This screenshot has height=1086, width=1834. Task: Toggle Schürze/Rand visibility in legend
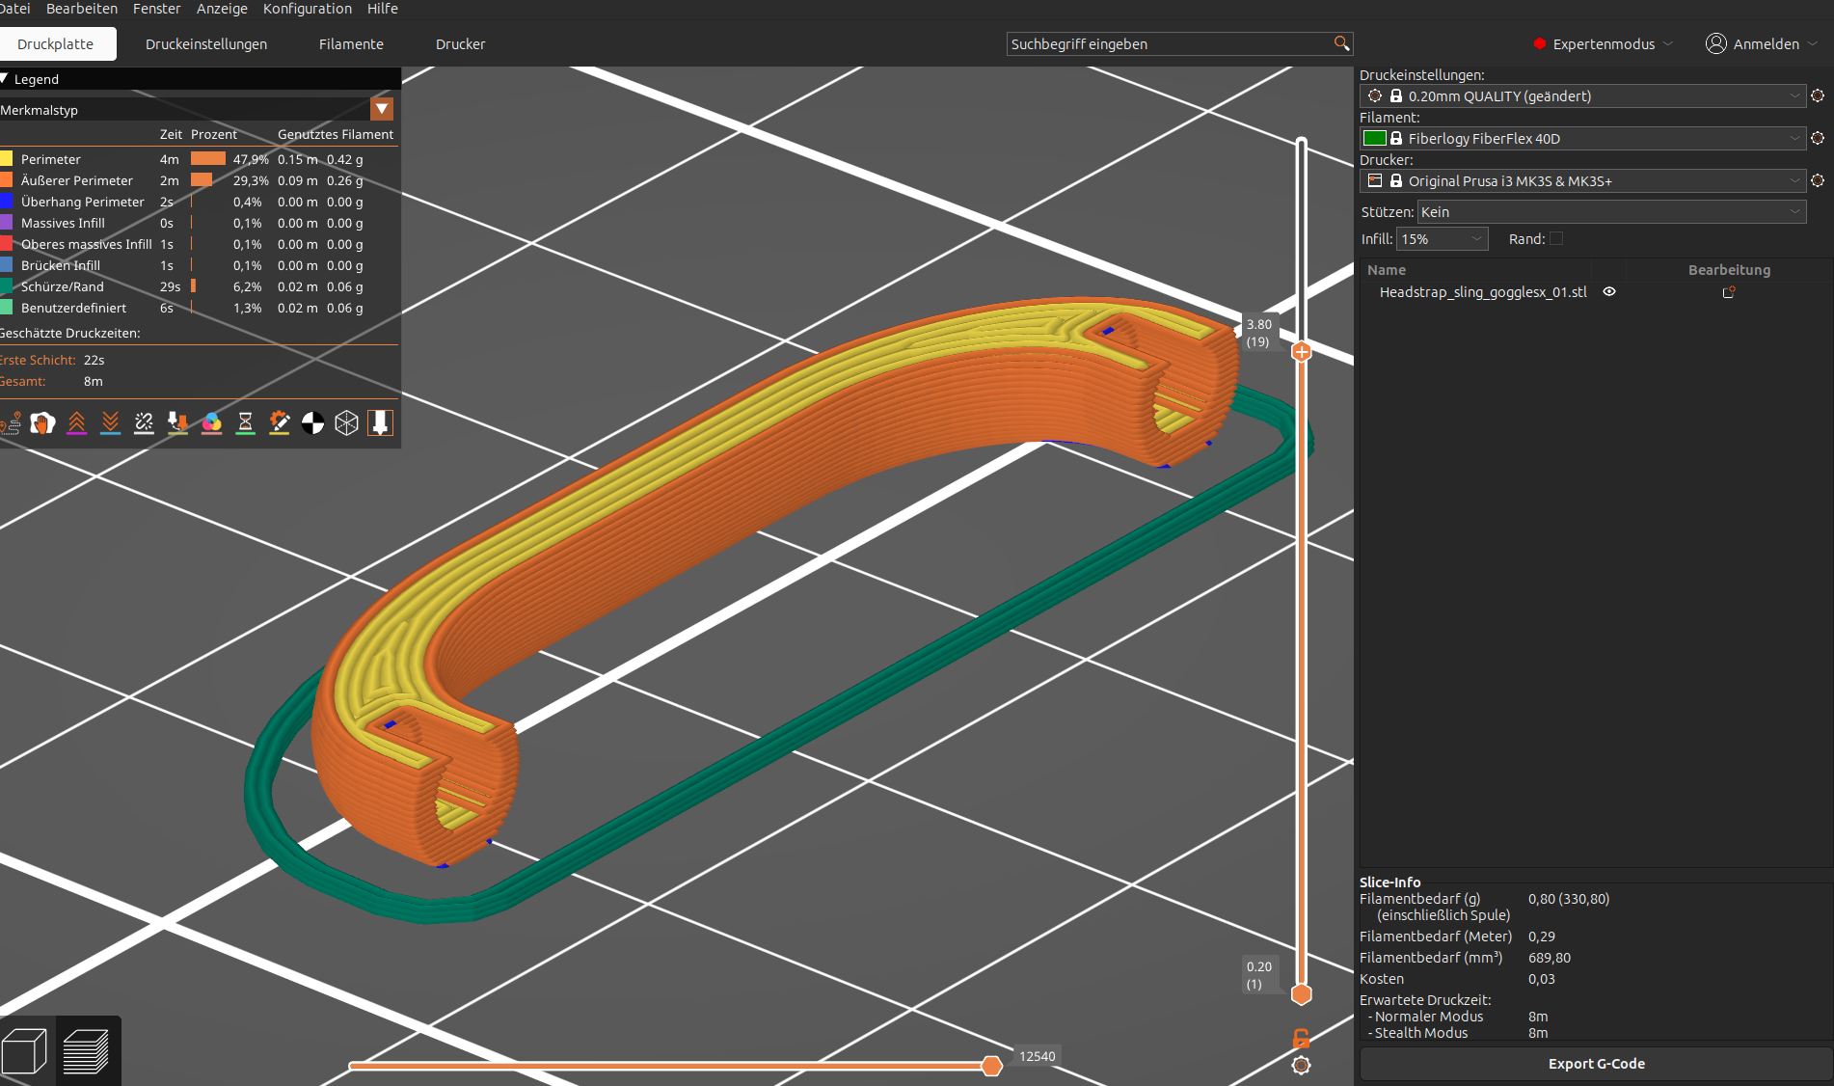coord(63,286)
